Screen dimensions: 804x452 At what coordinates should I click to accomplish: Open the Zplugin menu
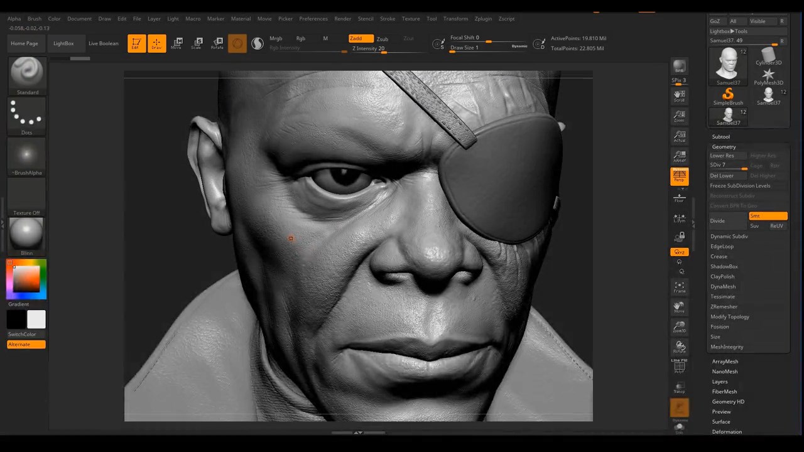pos(484,19)
